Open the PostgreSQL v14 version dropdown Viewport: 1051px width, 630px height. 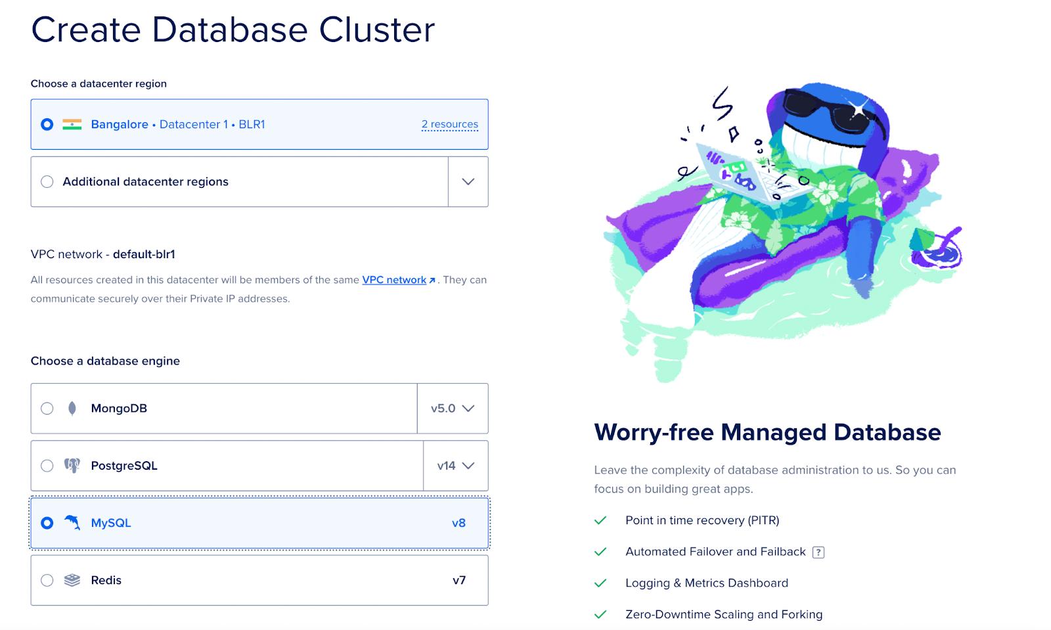(x=456, y=466)
